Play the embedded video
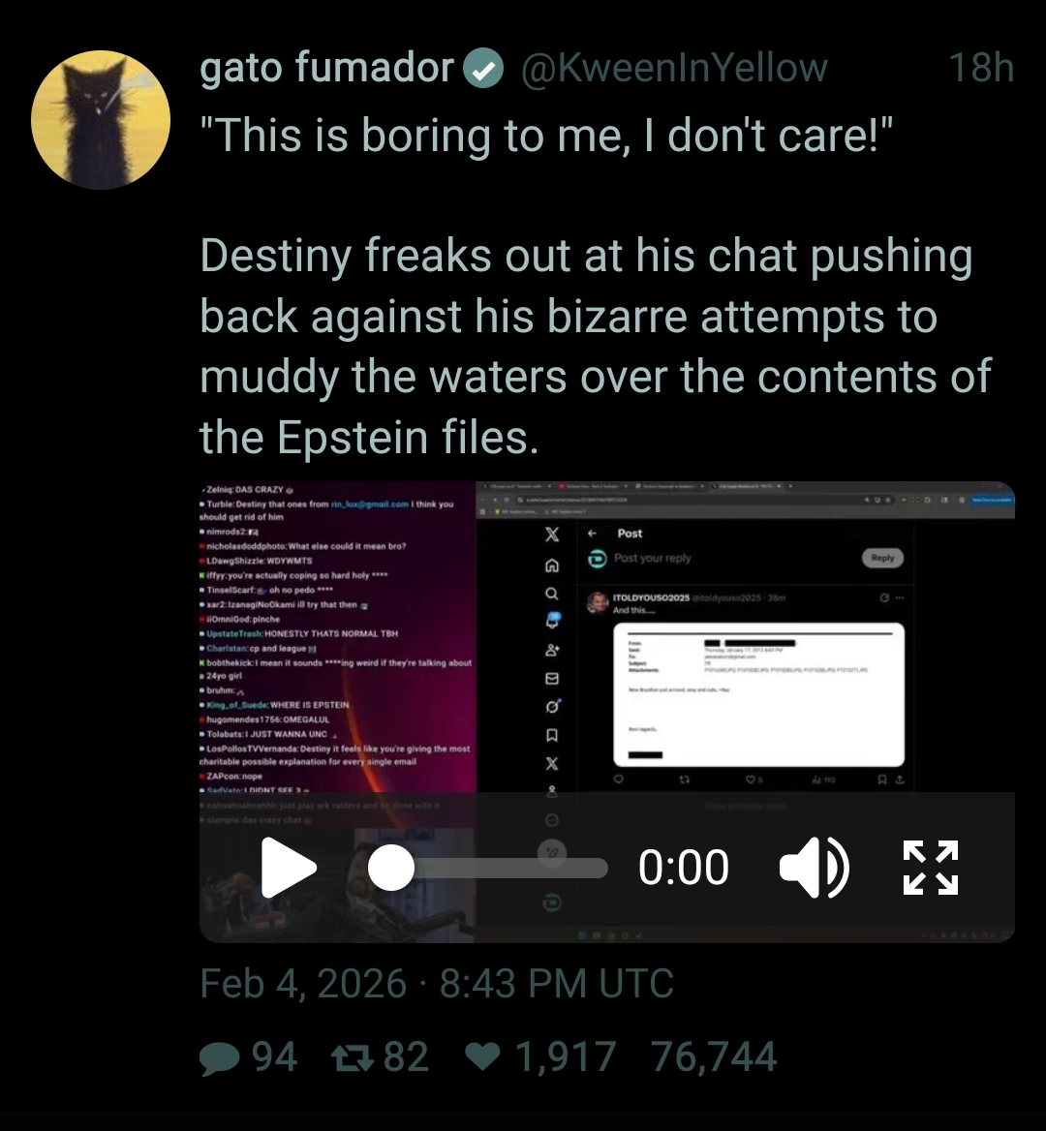Viewport: 1046px width, 1131px height. point(289,867)
